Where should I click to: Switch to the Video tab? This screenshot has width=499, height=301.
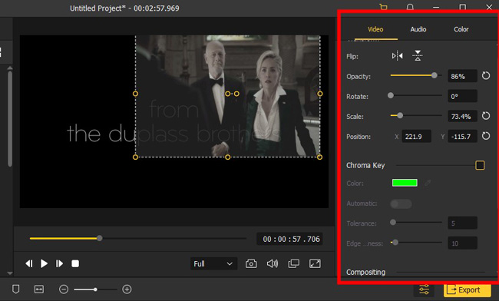click(375, 29)
